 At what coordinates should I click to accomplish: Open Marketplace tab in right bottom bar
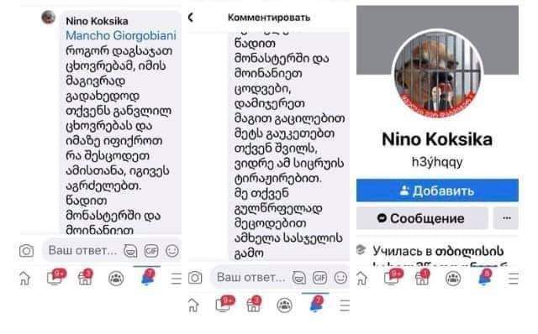point(422,278)
